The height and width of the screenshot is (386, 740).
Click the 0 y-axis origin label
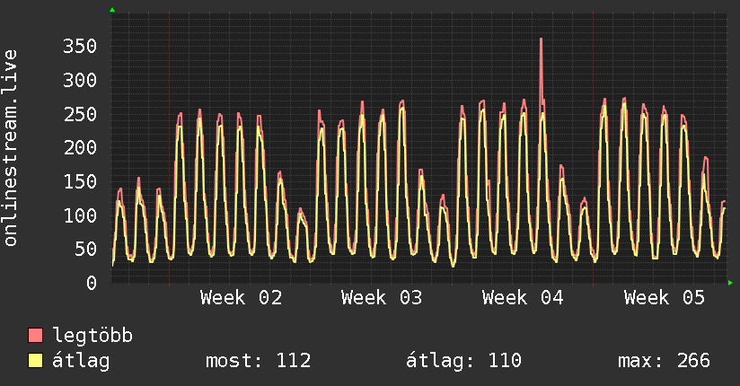tap(91, 284)
